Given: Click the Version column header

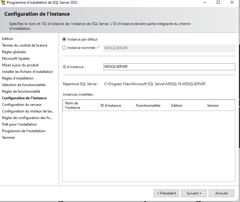Looking at the screenshot, I should click(220, 105).
